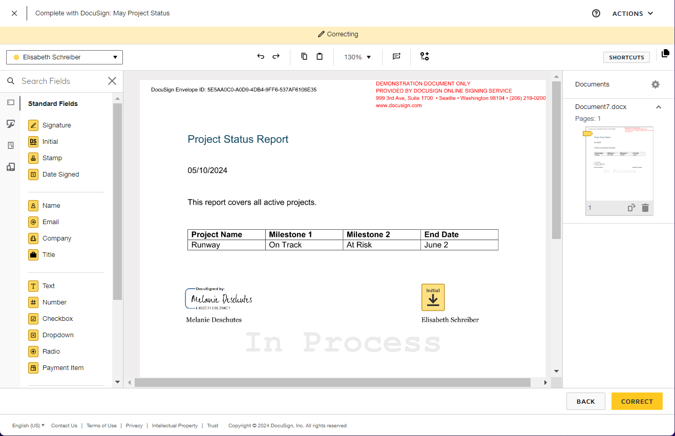Click the paste clipboard icon
This screenshot has height=436, width=675.
click(320, 57)
